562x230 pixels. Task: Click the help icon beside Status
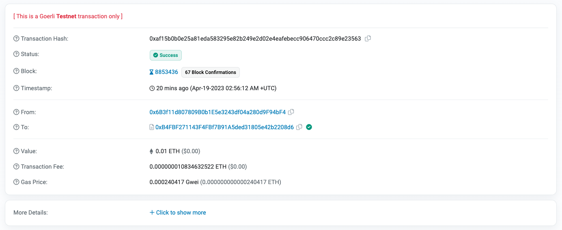16,54
